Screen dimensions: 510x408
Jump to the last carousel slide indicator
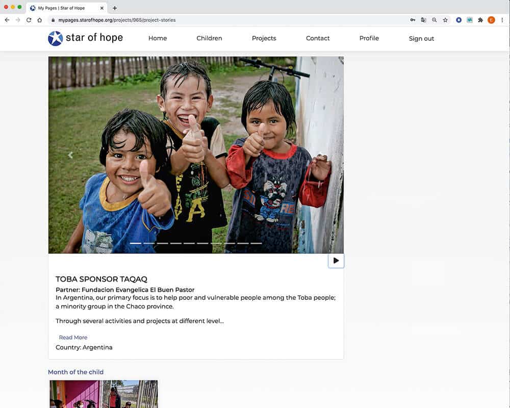click(x=256, y=243)
